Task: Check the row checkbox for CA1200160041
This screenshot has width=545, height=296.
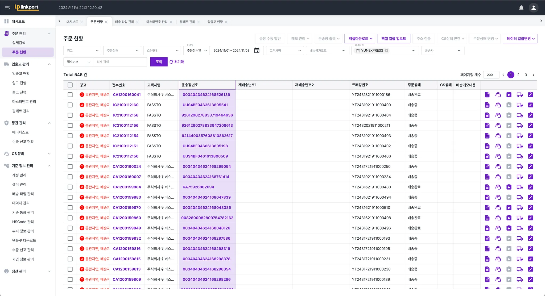Action: (x=70, y=95)
